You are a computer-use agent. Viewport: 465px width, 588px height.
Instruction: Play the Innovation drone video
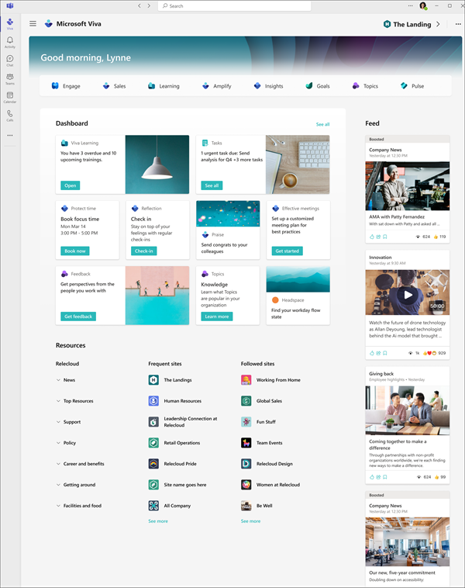click(408, 295)
